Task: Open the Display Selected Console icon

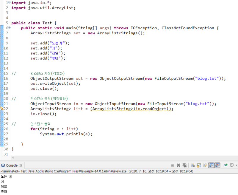Action: (232, 165)
